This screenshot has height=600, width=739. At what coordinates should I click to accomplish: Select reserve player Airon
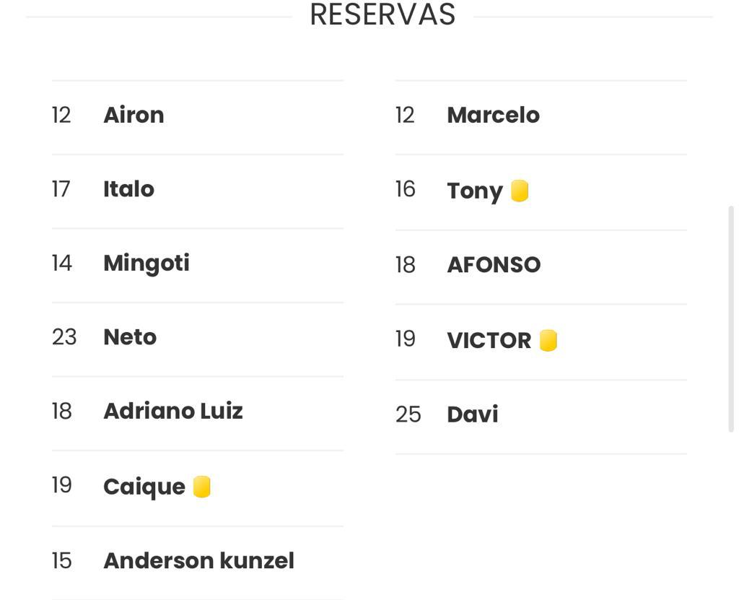click(134, 115)
